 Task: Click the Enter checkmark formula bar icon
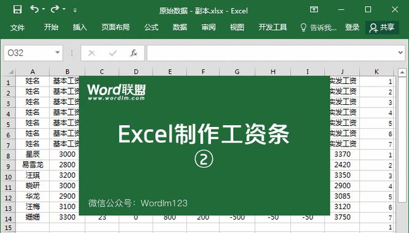tap(113, 53)
